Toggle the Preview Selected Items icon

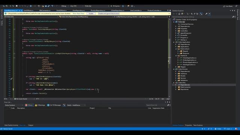209,14
